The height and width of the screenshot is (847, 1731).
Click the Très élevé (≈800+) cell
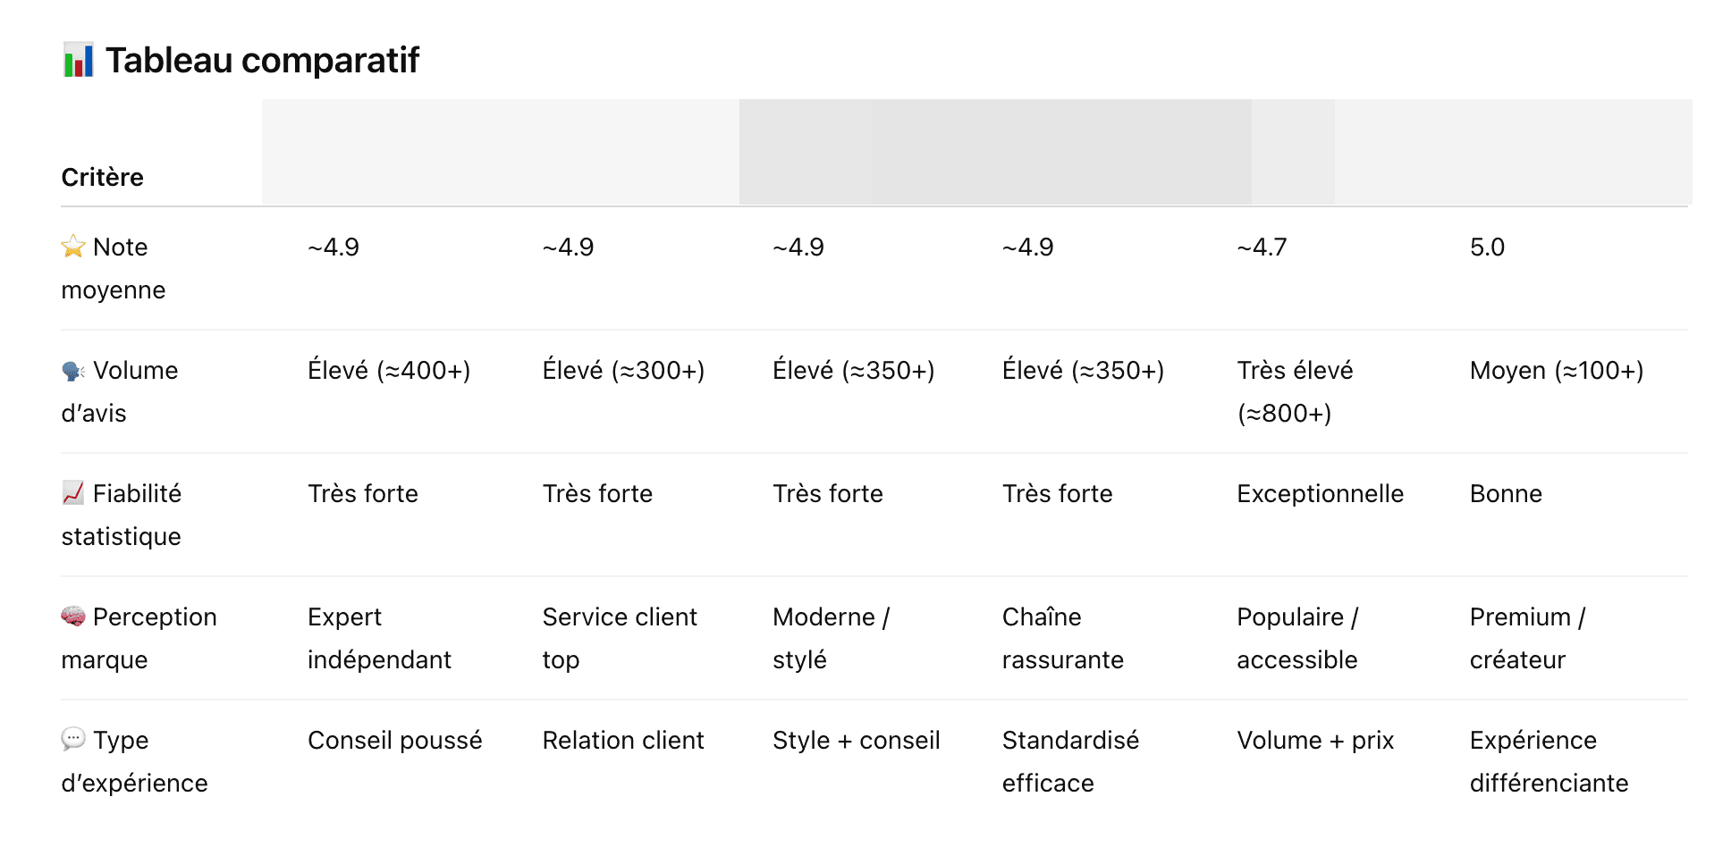1294,391
